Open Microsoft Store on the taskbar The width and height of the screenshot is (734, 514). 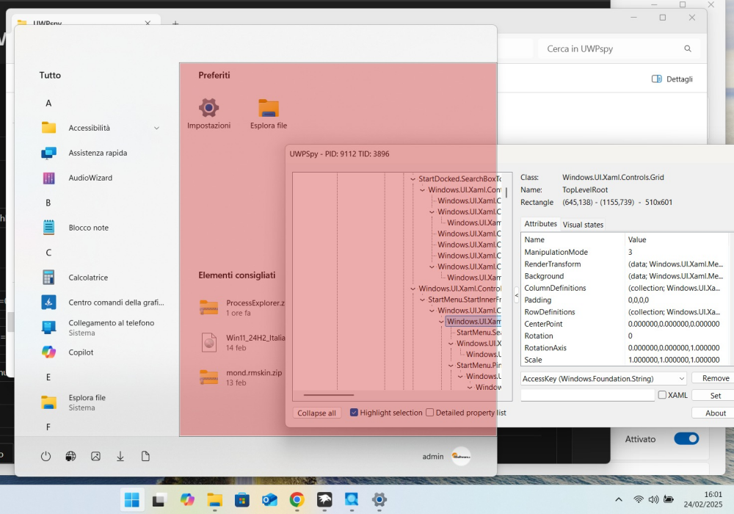[242, 500]
